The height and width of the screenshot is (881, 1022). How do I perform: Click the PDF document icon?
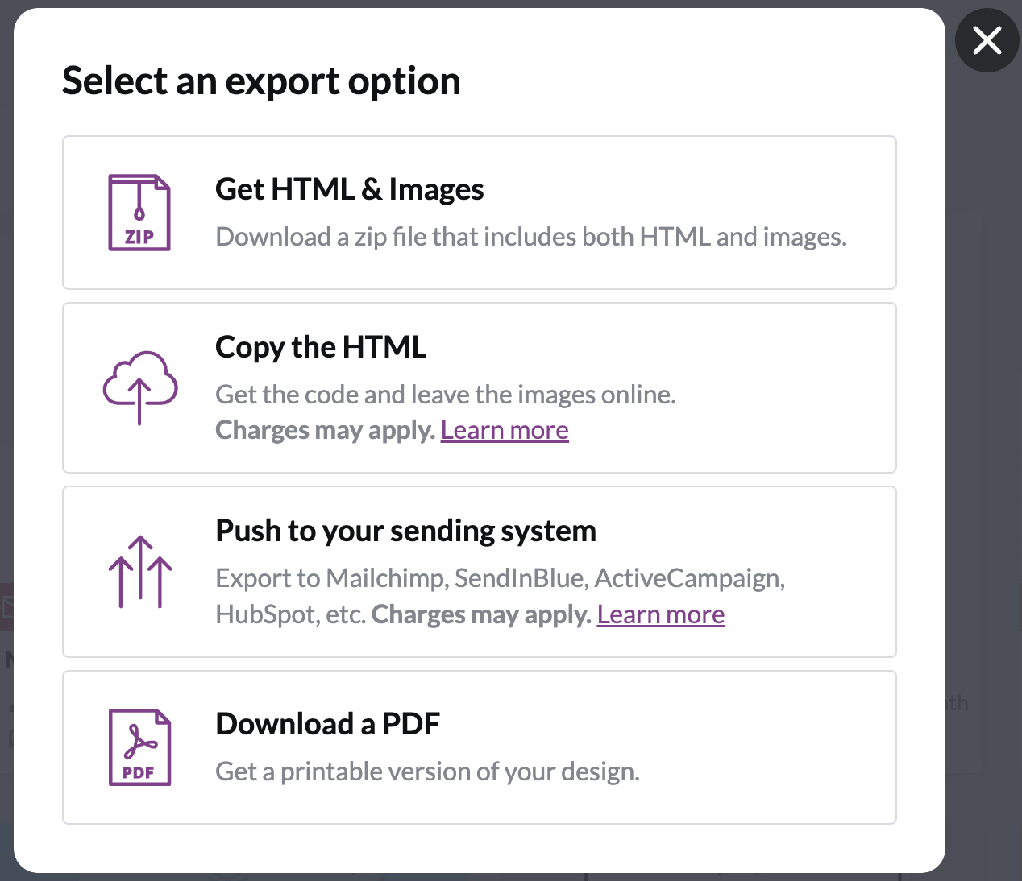tap(139, 747)
